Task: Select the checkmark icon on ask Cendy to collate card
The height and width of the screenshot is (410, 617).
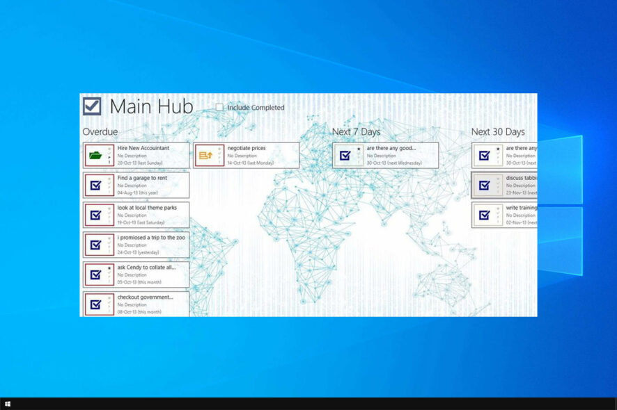Action: click(95, 275)
